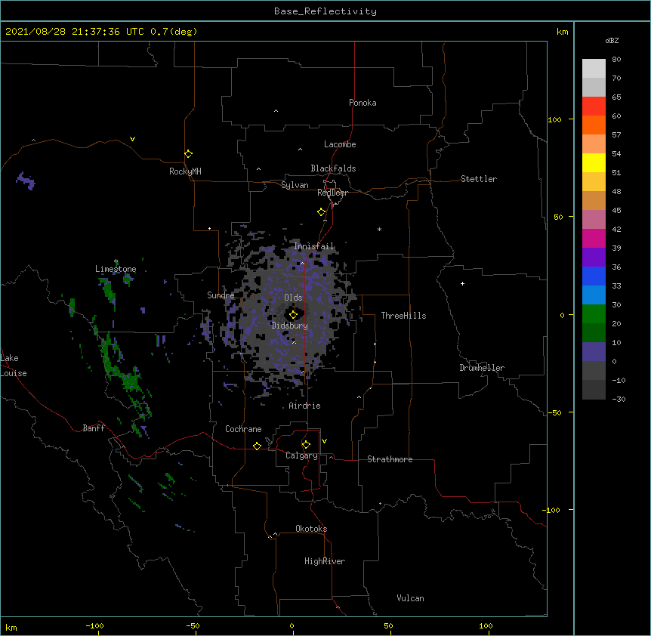
Task: Click the white asterisk marker east of Innisfail
Action: 379,229
